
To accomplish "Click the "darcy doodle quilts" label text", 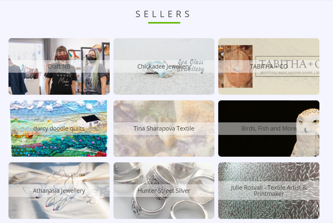I will click(x=59, y=129).
